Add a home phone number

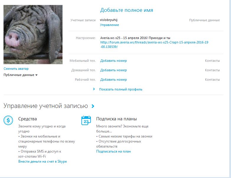[x=113, y=70]
